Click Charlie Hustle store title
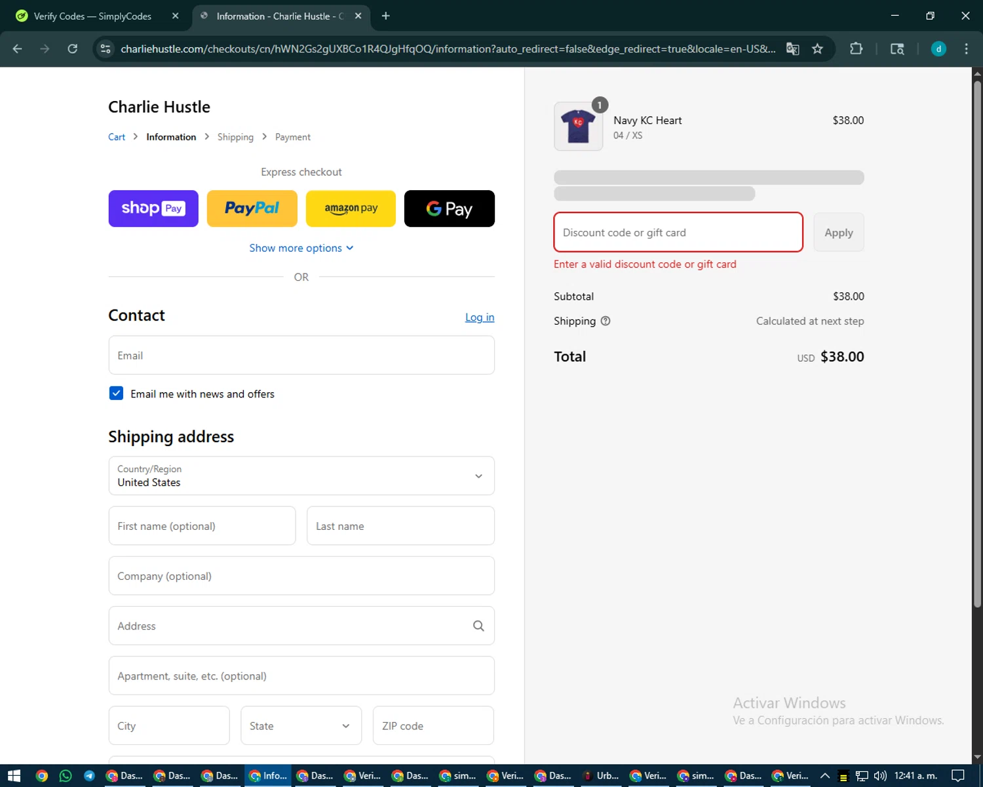Image resolution: width=983 pixels, height=787 pixels. pyautogui.click(x=159, y=107)
